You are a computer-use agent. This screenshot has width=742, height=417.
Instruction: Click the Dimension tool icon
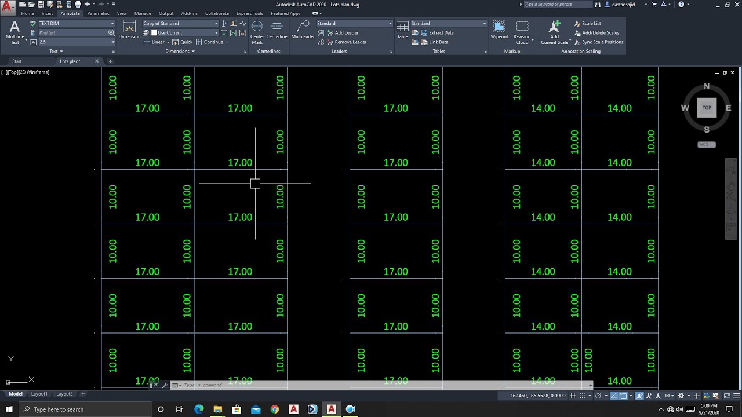tap(129, 30)
